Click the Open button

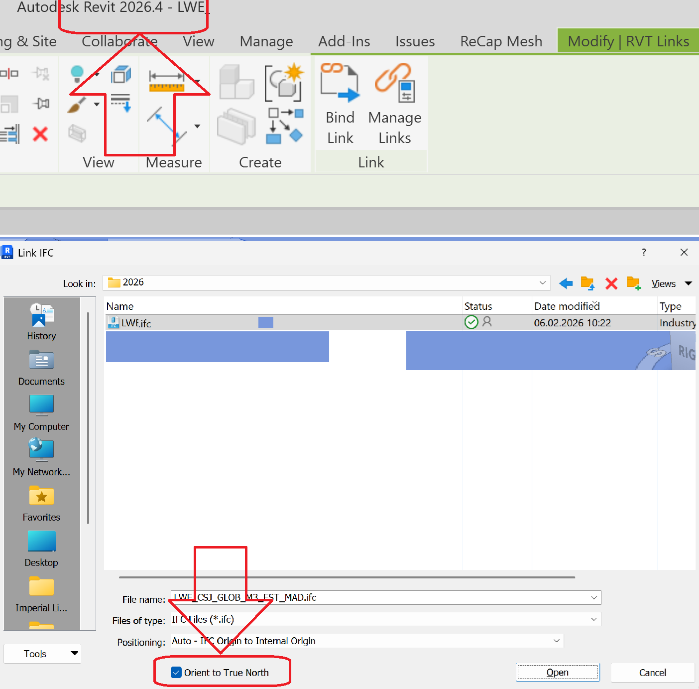click(558, 673)
